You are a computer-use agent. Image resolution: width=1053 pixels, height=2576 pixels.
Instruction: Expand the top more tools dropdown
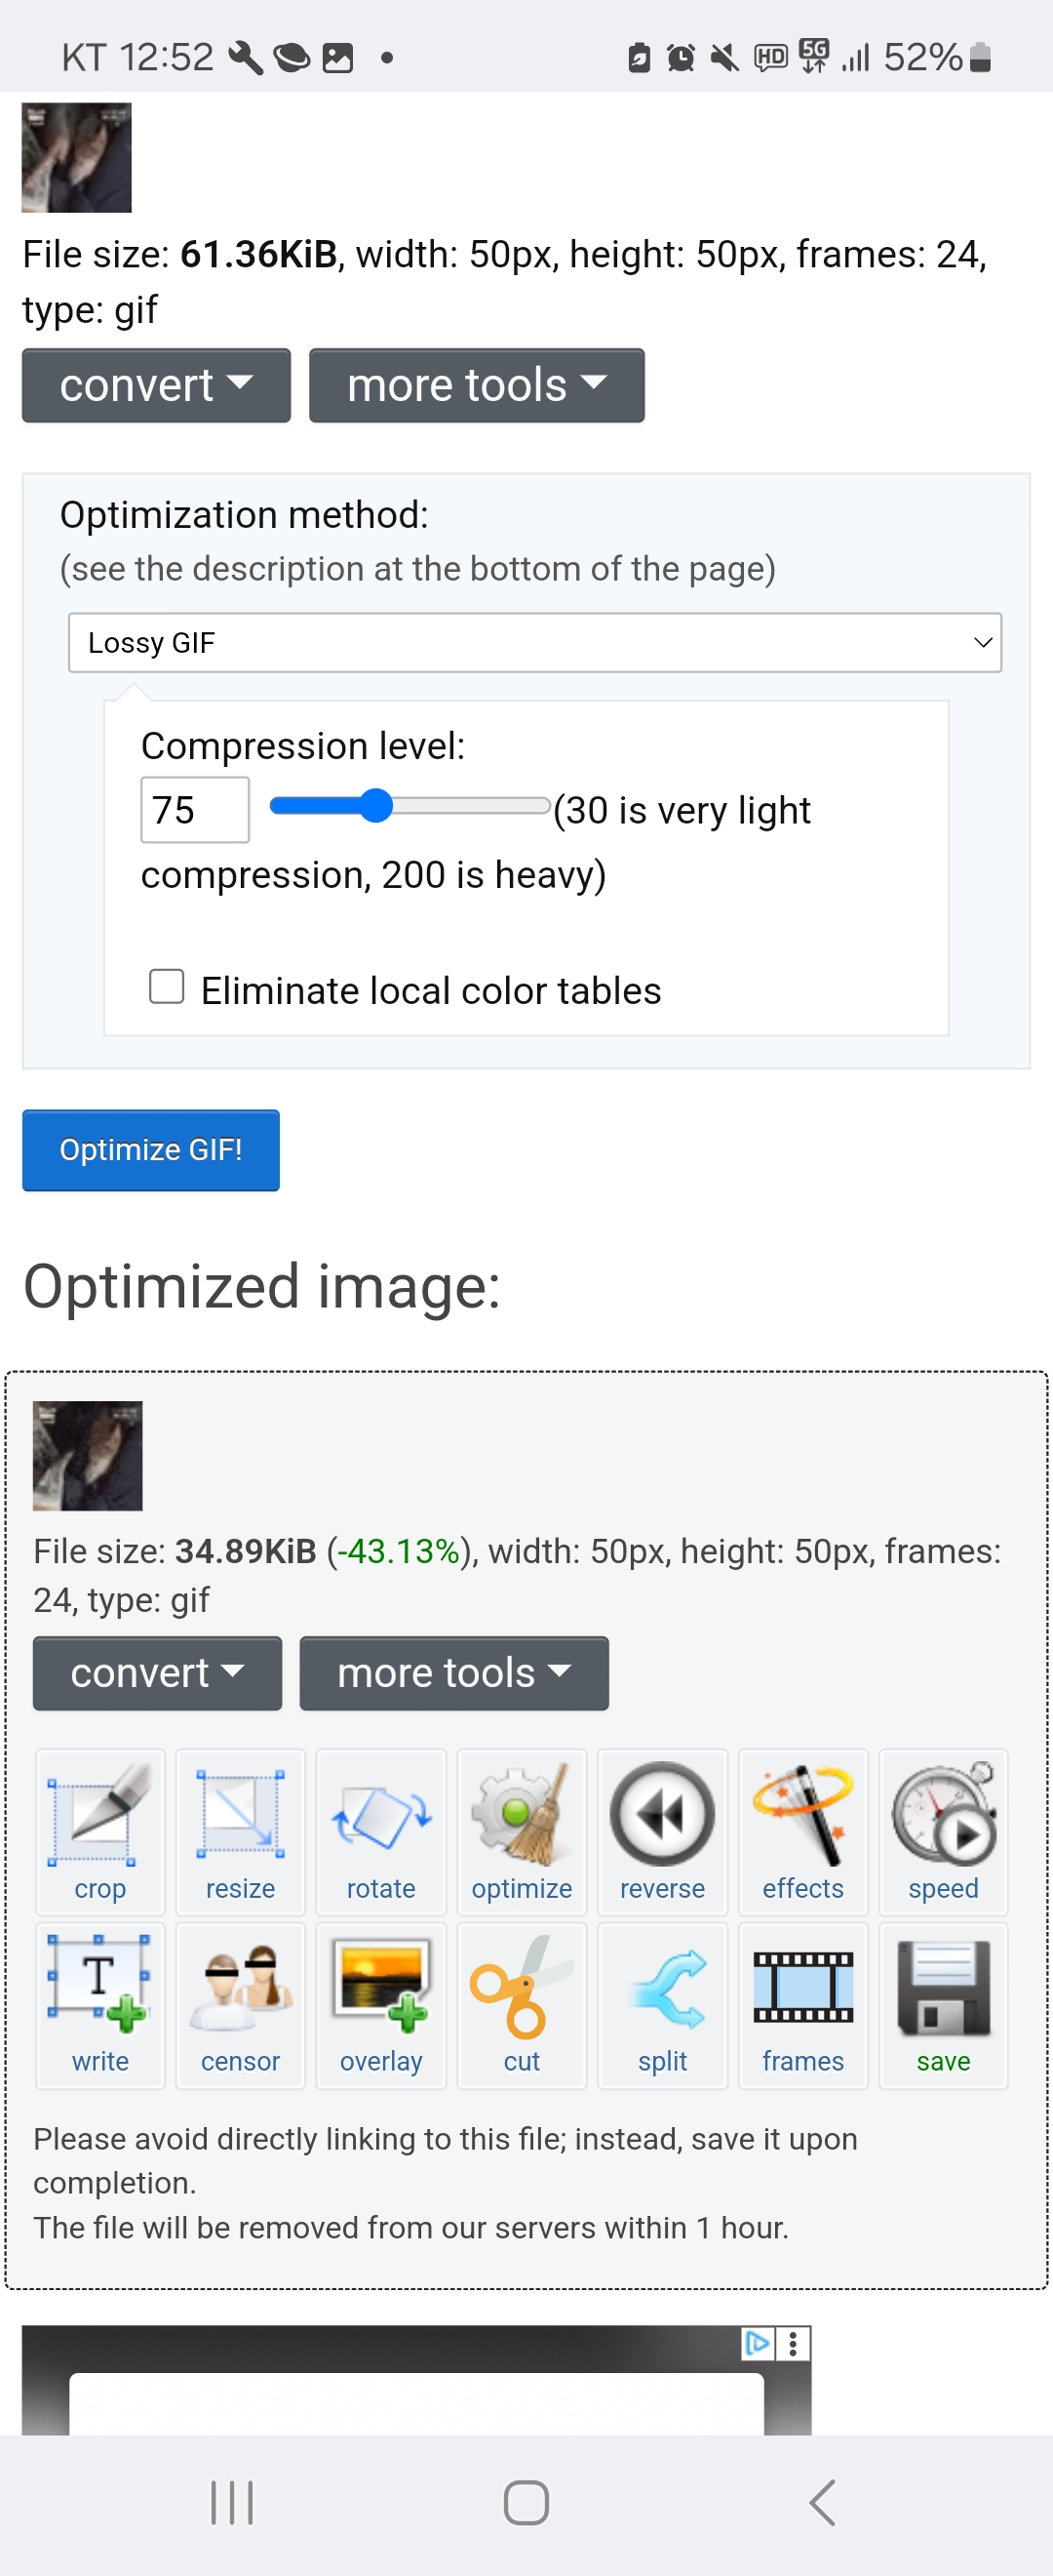tap(477, 385)
